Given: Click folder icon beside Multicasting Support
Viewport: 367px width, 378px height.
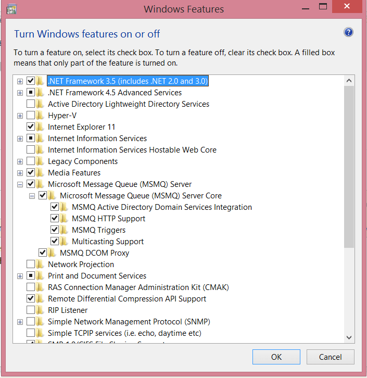Looking at the screenshot, I should click(x=64, y=241).
